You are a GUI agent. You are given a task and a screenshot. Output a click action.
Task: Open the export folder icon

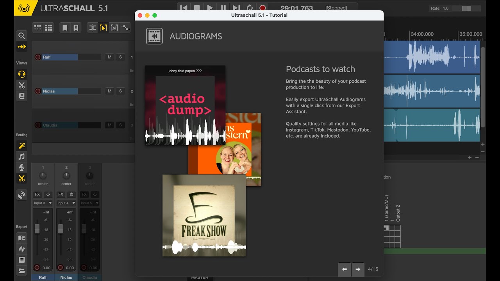(x=21, y=270)
